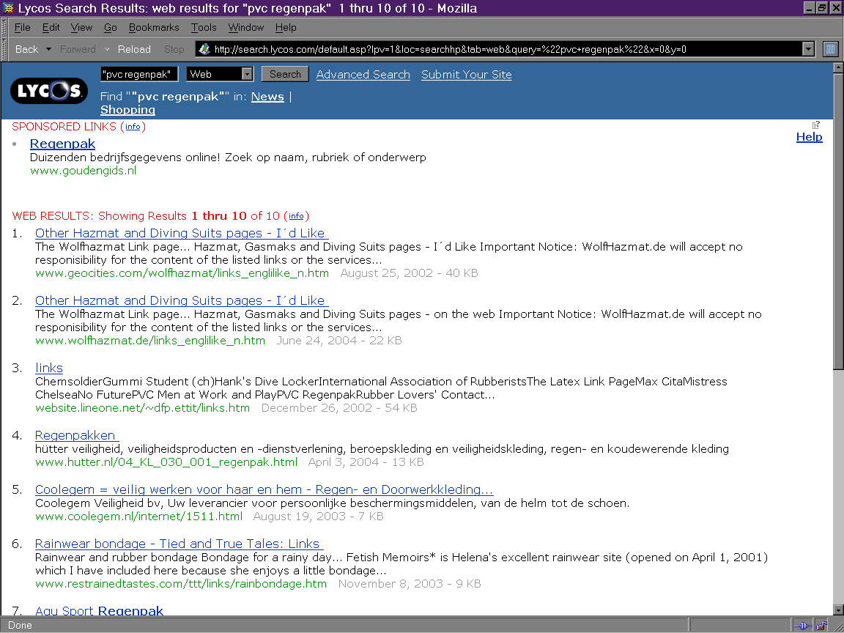Click the www.goudengids.nl green URL text
The image size is (844, 633).
pos(83,171)
